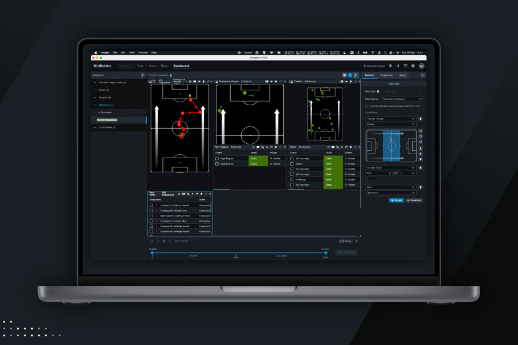Click the video icon in the High Regains panel toolbar
Viewport: 518px width, 345px height.
tap(257, 147)
